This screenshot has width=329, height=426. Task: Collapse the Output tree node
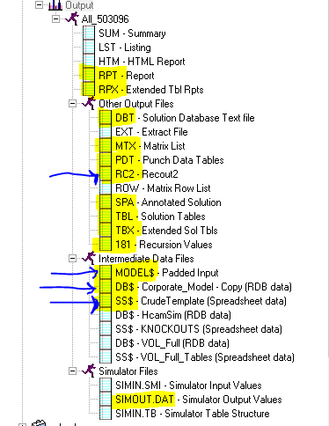[x=39, y=5]
